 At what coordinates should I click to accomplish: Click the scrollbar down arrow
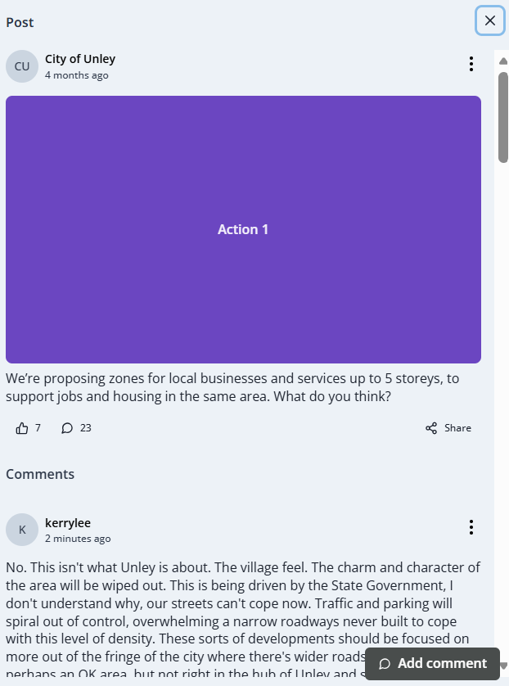point(503,666)
